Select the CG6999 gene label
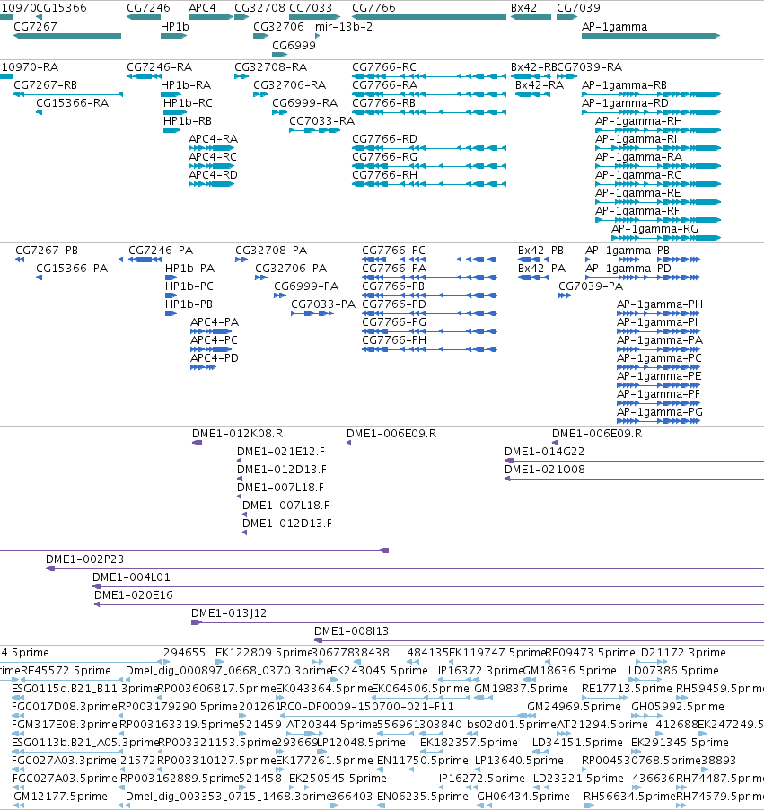The image size is (764, 810). pos(294,45)
